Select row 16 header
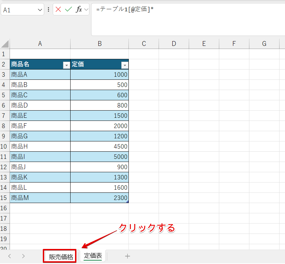Image resolution: width=285 pixels, height=264 pixels. tap(5, 208)
